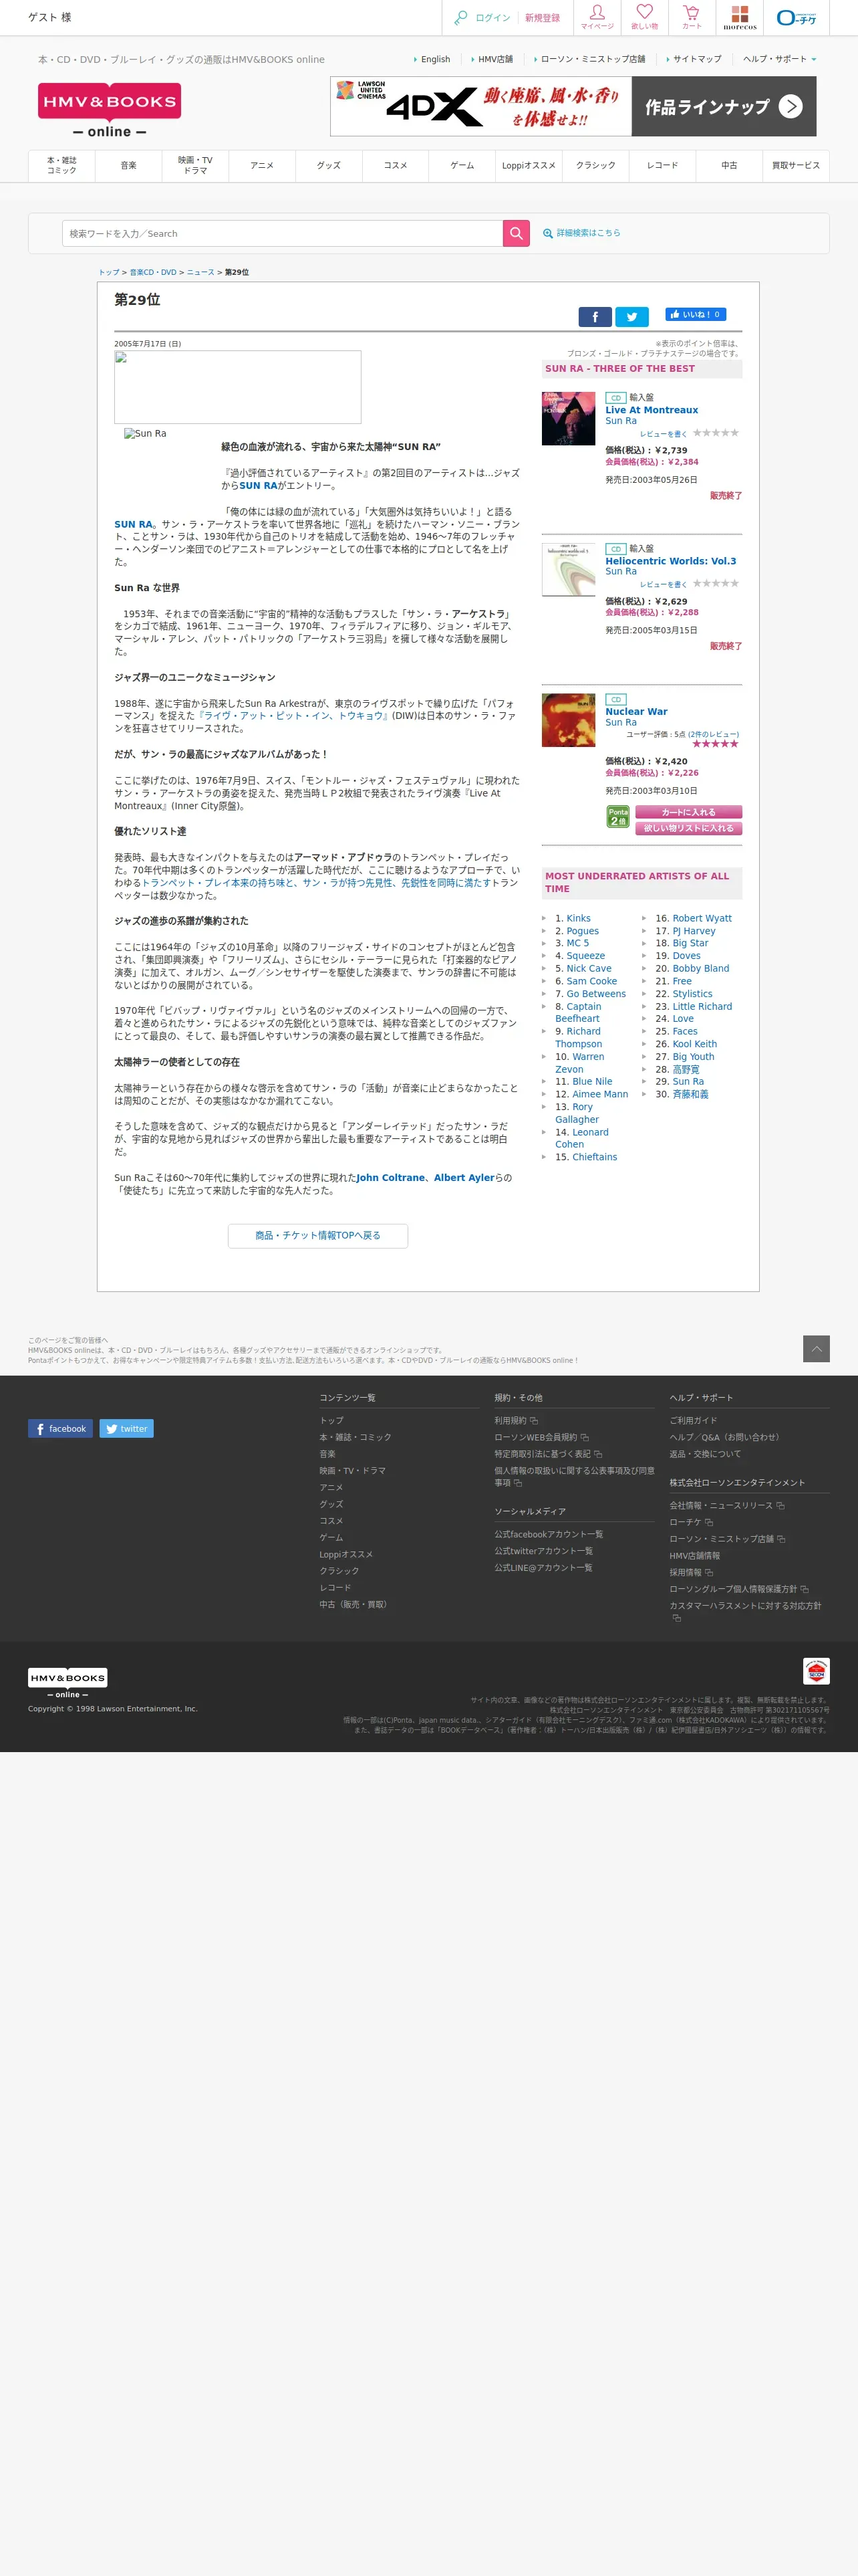Viewport: 858px width, 2576px height.
Task: Open footer 採用情報 link
Action: (685, 1572)
